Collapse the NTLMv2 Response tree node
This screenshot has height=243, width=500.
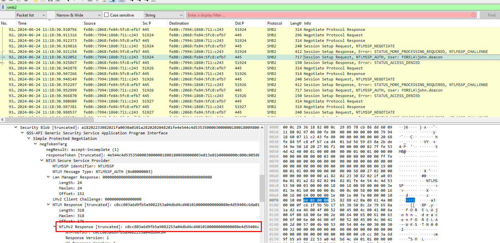tap(55, 227)
